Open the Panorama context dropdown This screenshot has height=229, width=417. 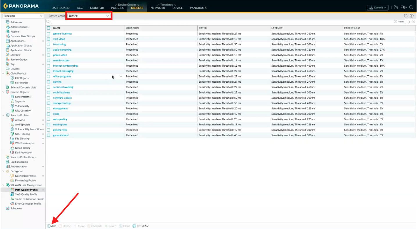[23, 16]
